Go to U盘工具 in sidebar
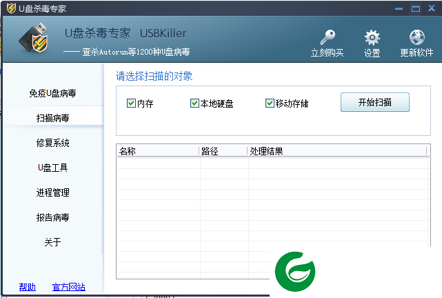Screen dimensions: 442x298 pos(52,168)
